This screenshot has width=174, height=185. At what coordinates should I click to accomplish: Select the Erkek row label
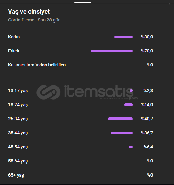[x=14, y=51]
